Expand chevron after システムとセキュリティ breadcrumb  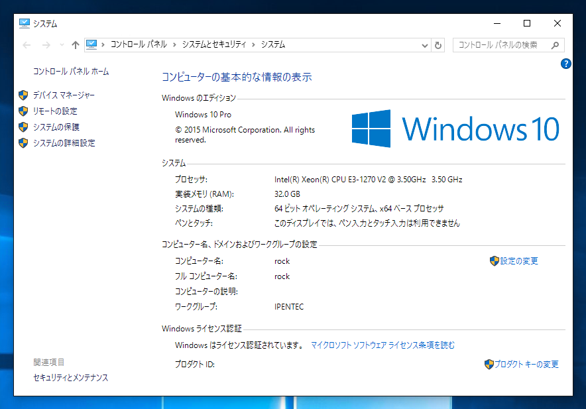pyautogui.click(x=253, y=45)
